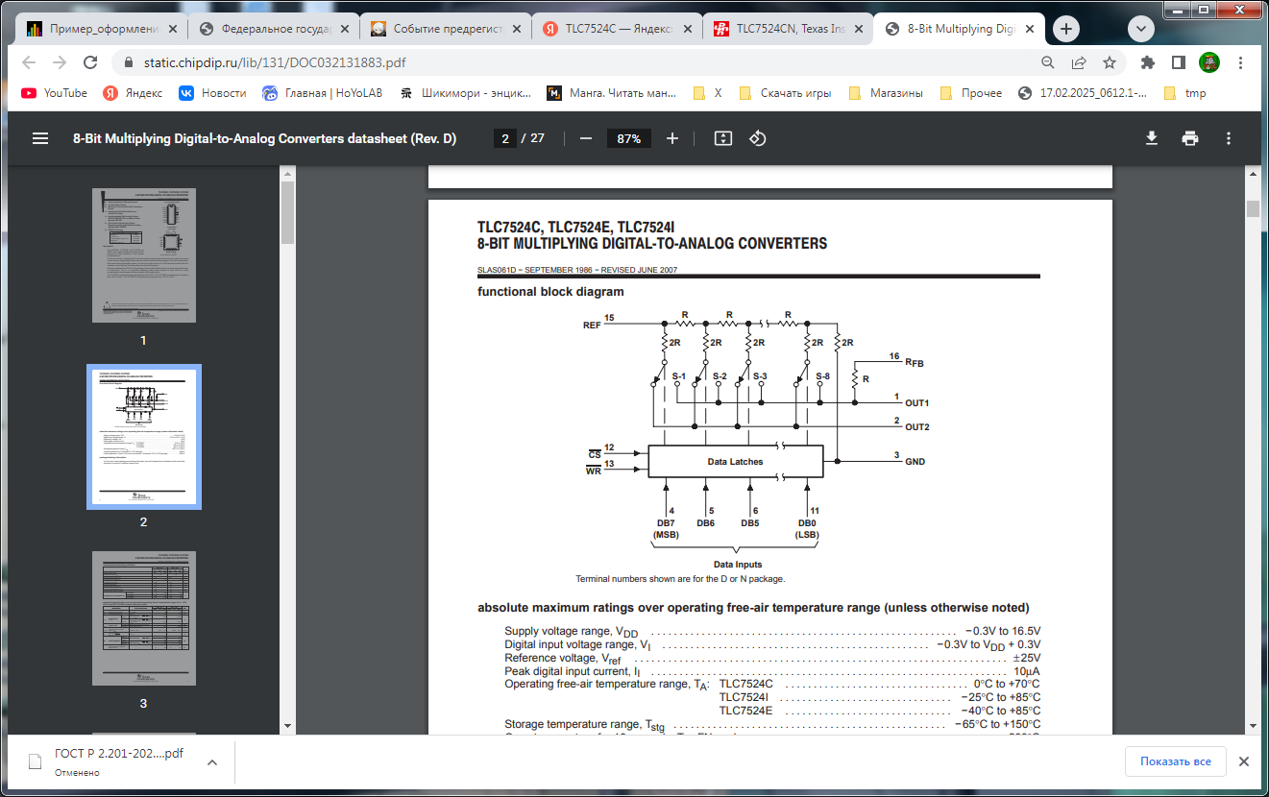Open a new browser tab
The image size is (1269, 797).
(1065, 29)
